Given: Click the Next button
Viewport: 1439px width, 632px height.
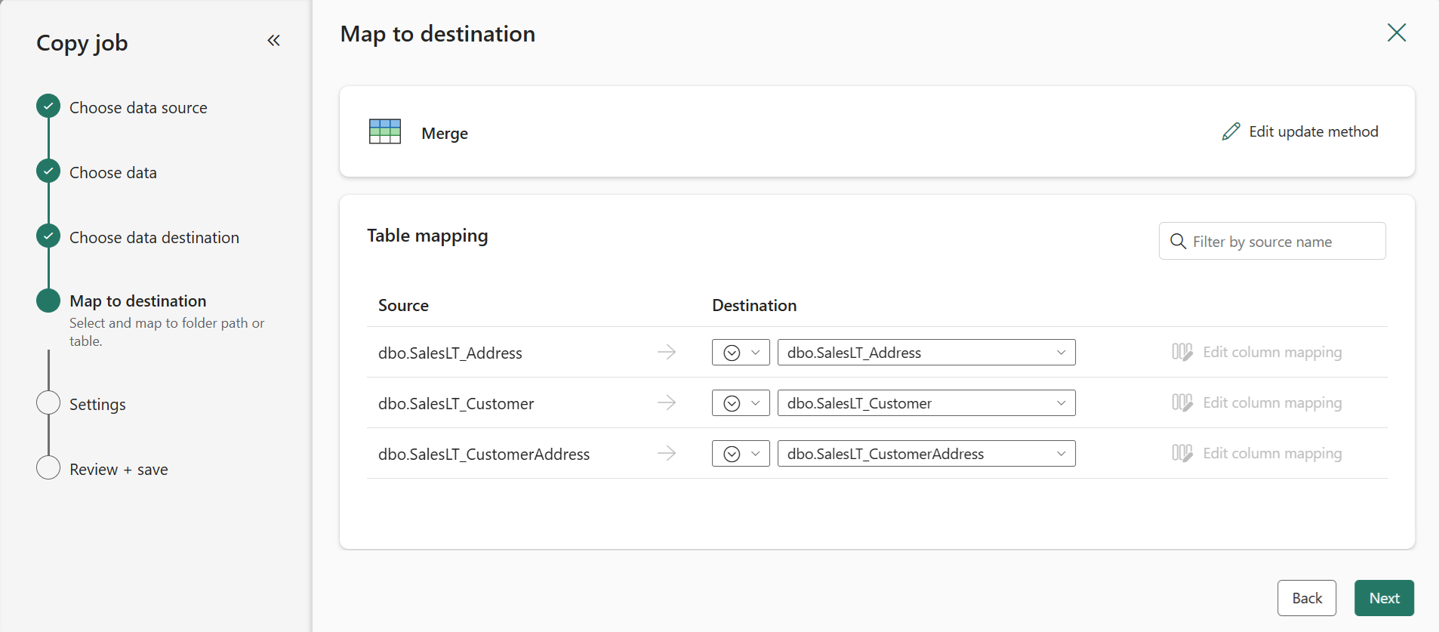Looking at the screenshot, I should [1383, 598].
